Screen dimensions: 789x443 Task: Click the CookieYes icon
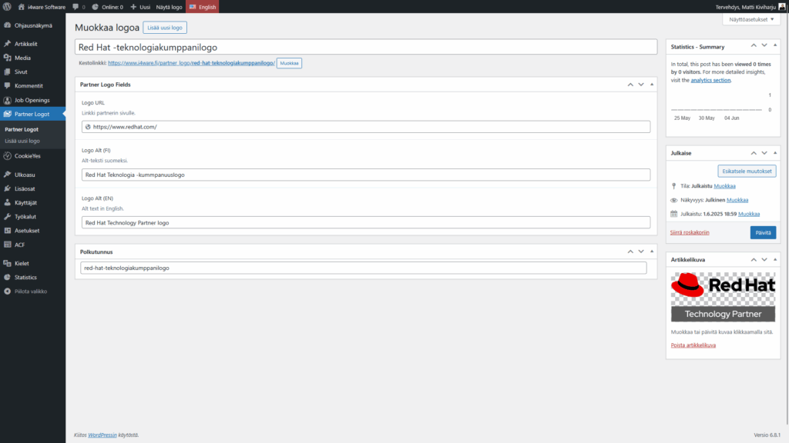pyautogui.click(x=8, y=156)
